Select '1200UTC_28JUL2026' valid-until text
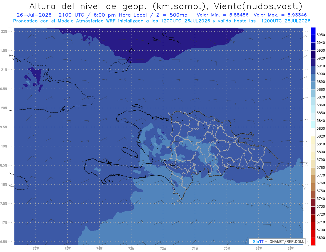The image size is (326, 252). coord(286,21)
